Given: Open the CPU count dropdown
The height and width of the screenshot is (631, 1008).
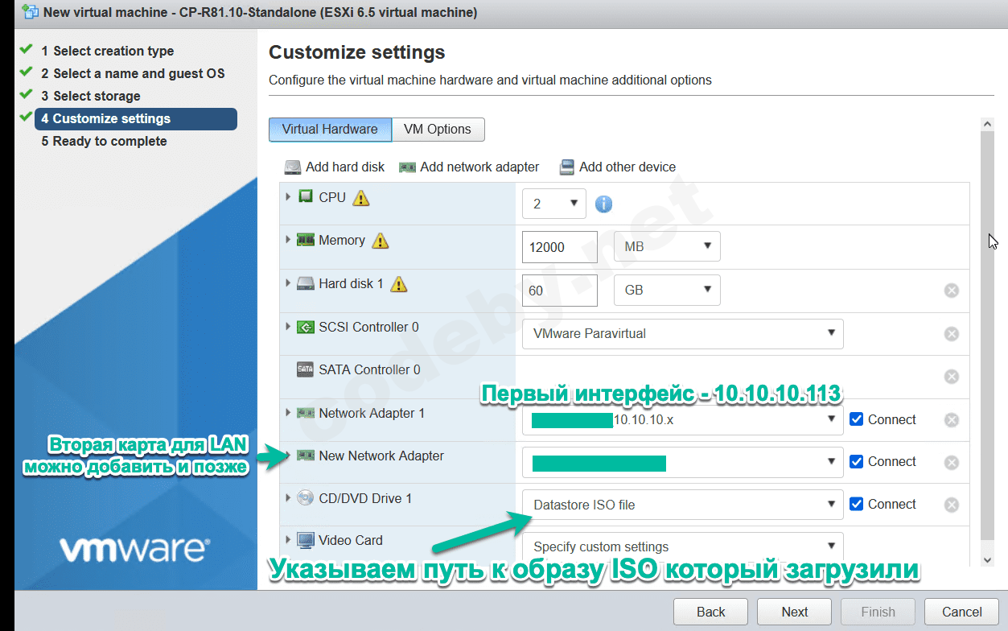Looking at the screenshot, I should pos(554,204).
